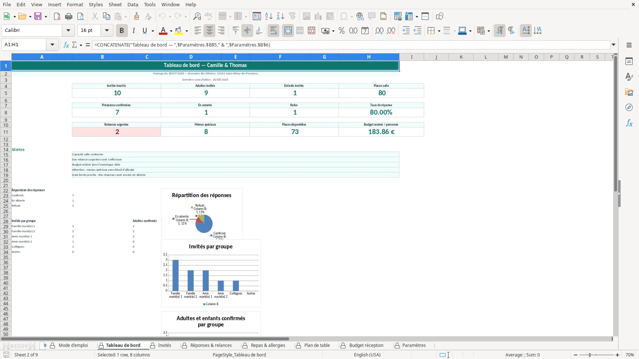Click Merge and Center Cells icon
Viewport: 639px width, 359px height.
click(288, 31)
